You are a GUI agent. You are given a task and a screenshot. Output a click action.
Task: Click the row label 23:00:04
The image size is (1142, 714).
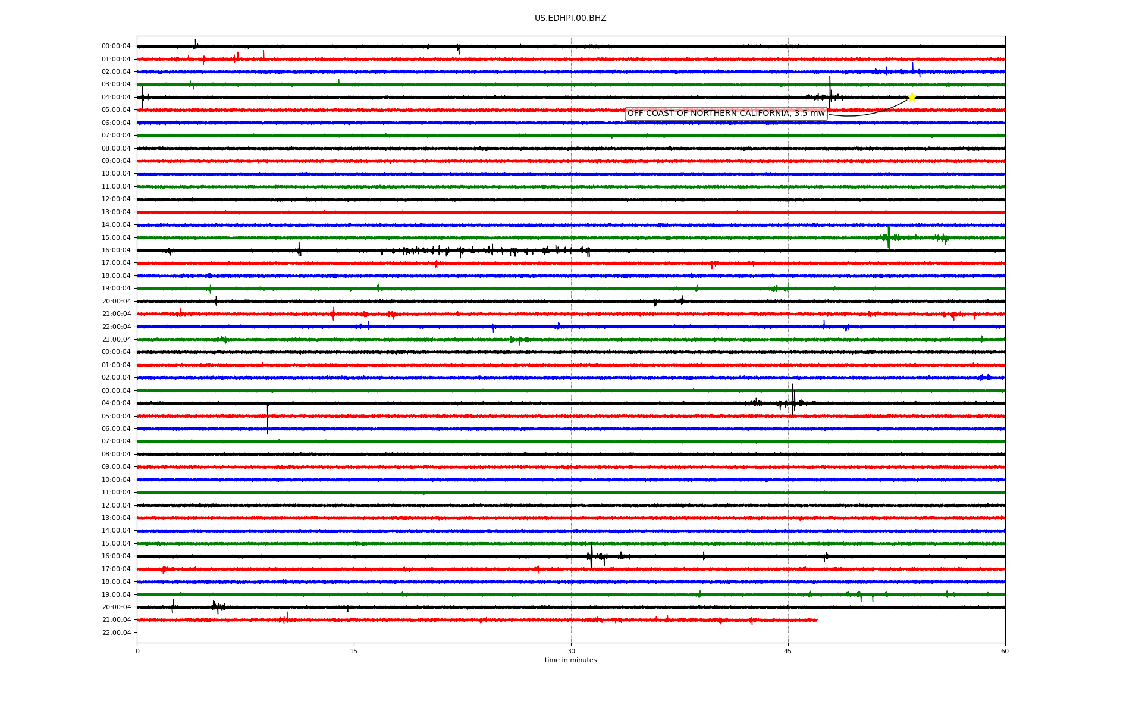click(116, 339)
